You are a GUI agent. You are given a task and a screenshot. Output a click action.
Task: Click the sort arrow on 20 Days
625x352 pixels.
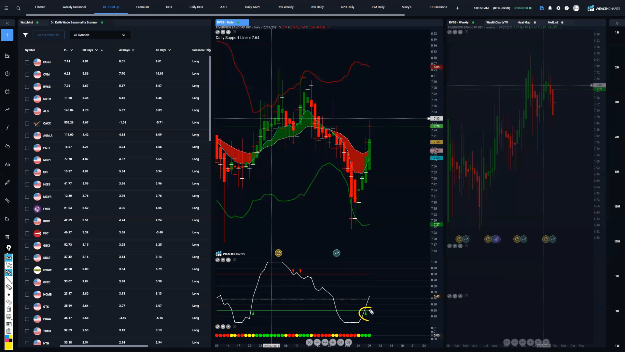[102, 50]
